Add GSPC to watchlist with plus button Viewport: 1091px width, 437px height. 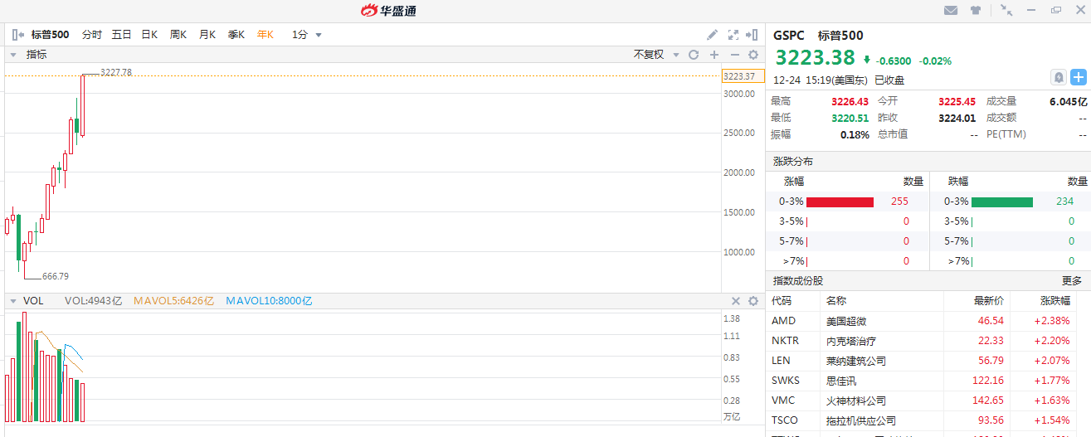pyautogui.click(x=1078, y=77)
